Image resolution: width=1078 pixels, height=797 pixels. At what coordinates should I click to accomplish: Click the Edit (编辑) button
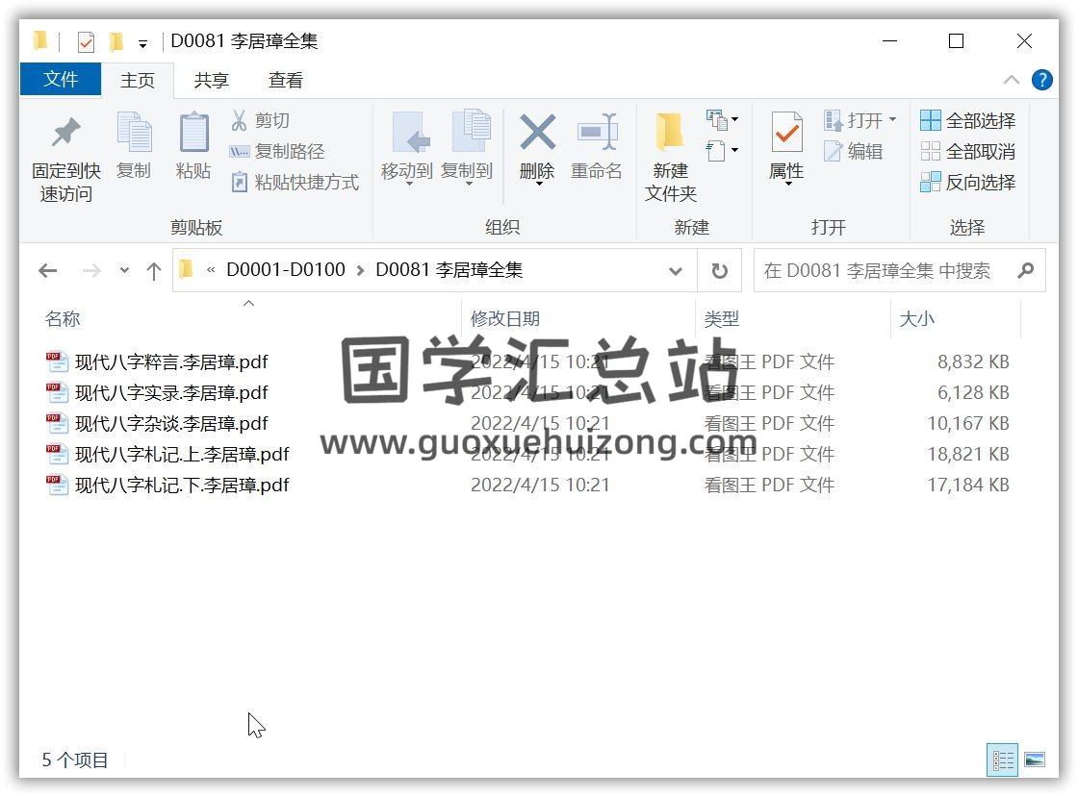coord(854,151)
